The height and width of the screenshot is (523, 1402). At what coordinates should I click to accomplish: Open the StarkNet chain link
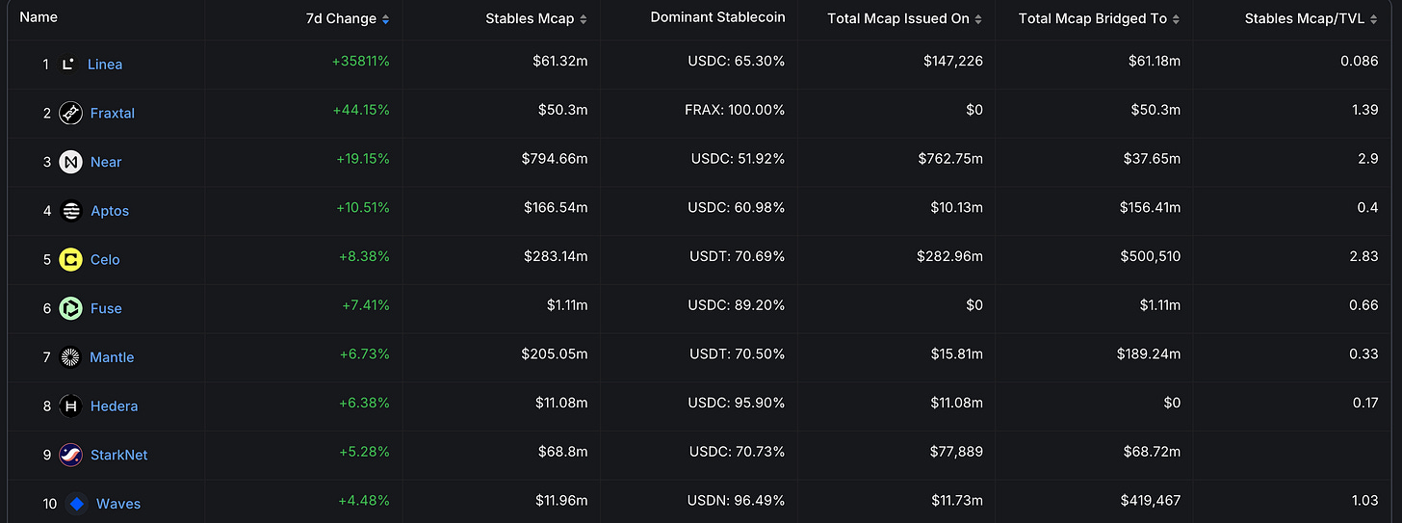click(x=118, y=455)
